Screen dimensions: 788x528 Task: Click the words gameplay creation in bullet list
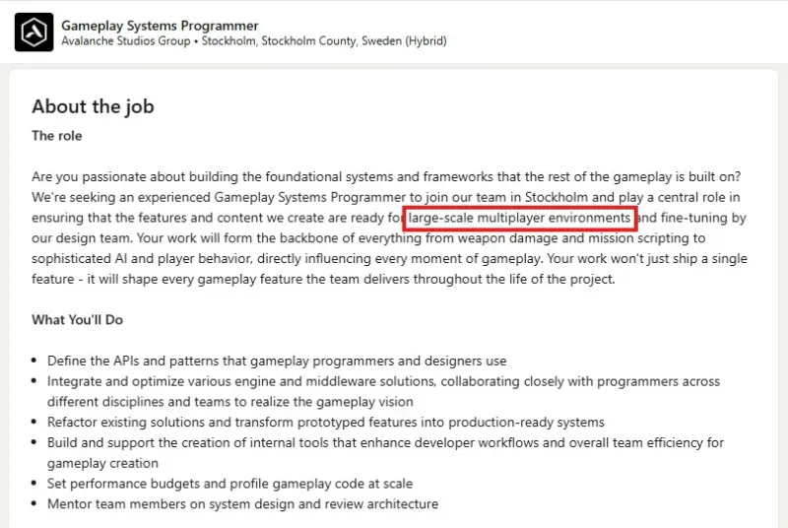pos(102,463)
